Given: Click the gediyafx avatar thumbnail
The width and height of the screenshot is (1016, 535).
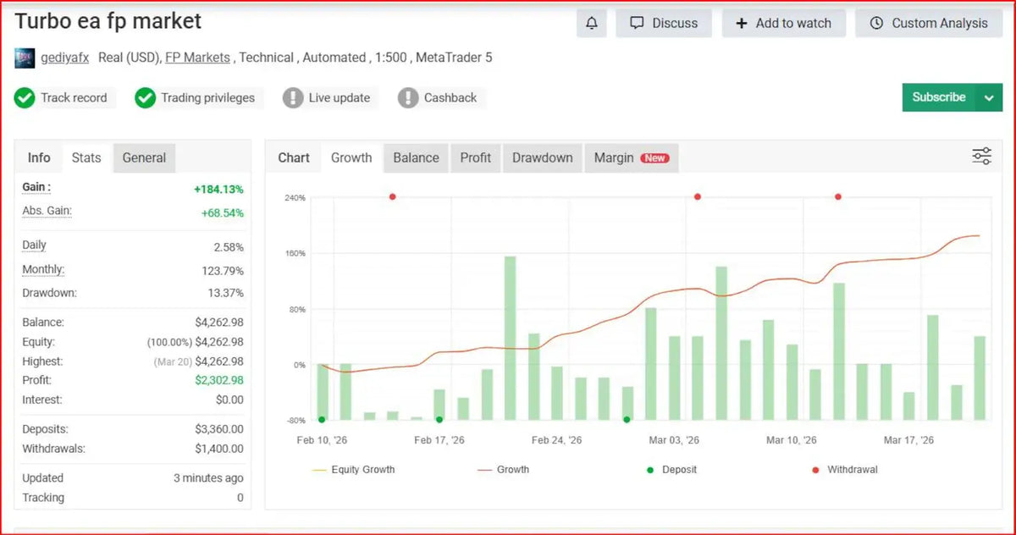Looking at the screenshot, I should click(25, 58).
